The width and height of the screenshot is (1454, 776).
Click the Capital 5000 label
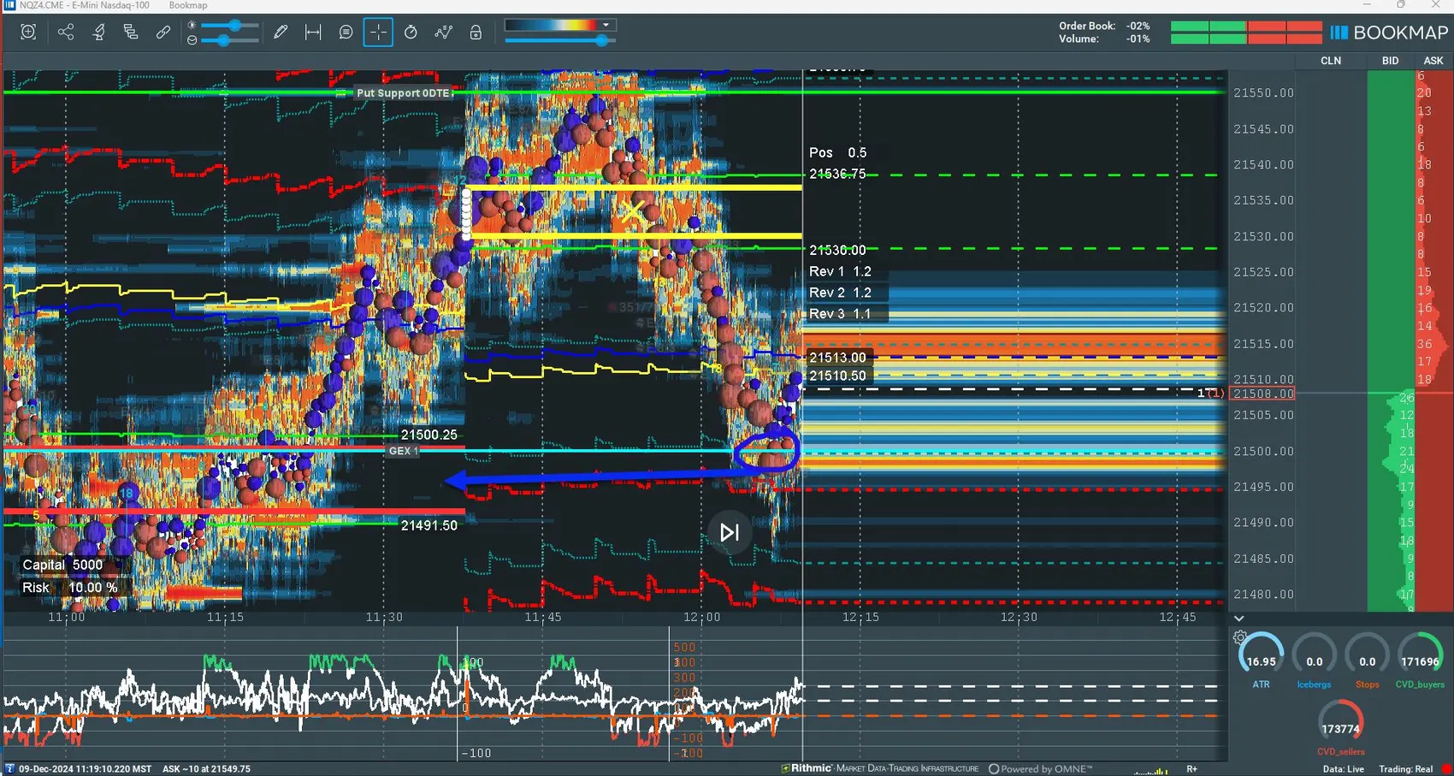tap(62, 565)
